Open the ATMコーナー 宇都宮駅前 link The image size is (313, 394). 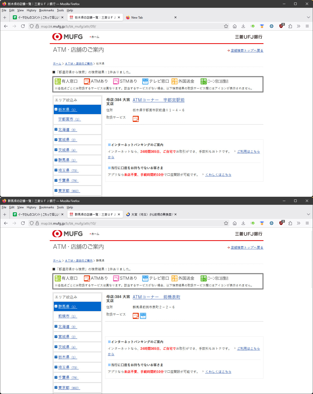click(158, 100)
